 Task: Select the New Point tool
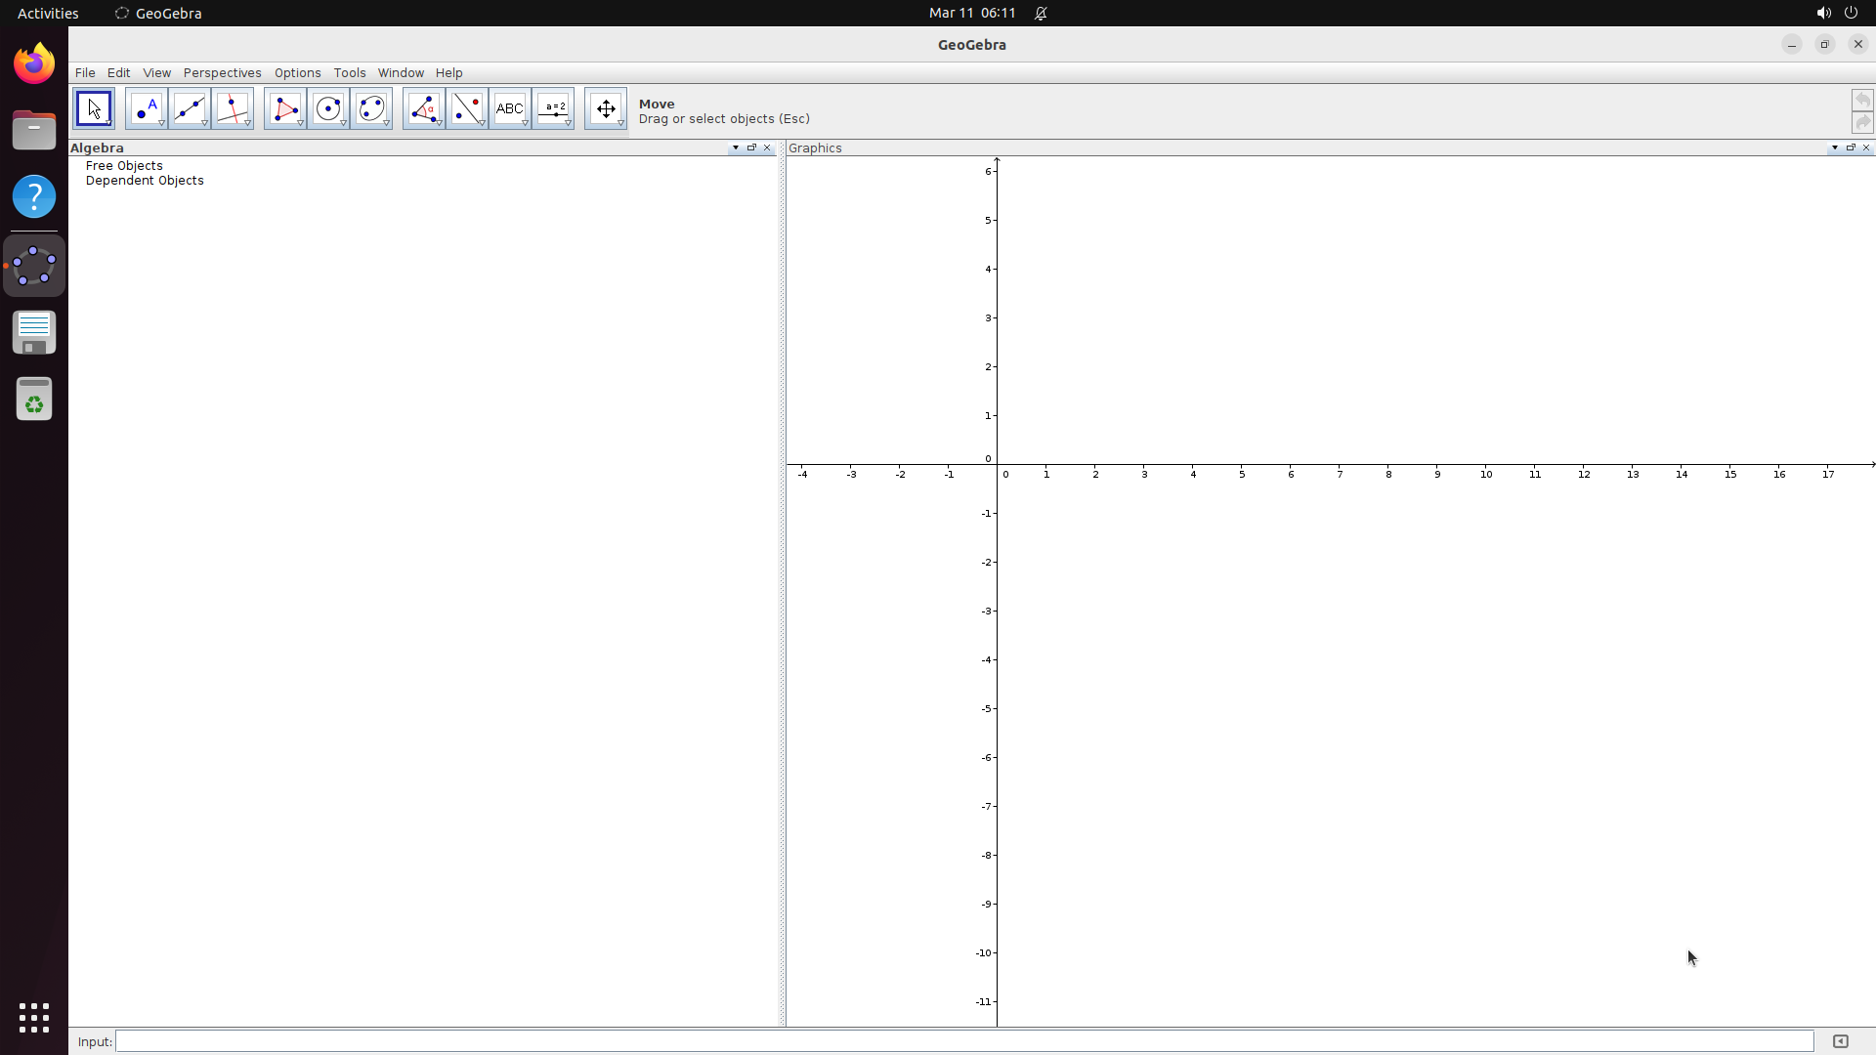[146, 107]
